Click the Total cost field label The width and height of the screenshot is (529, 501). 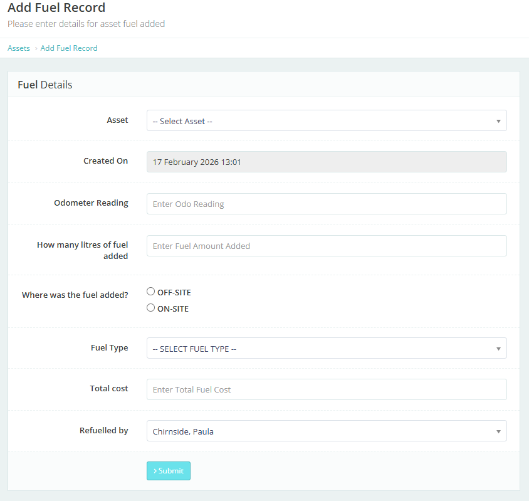[x=109, y=389]
